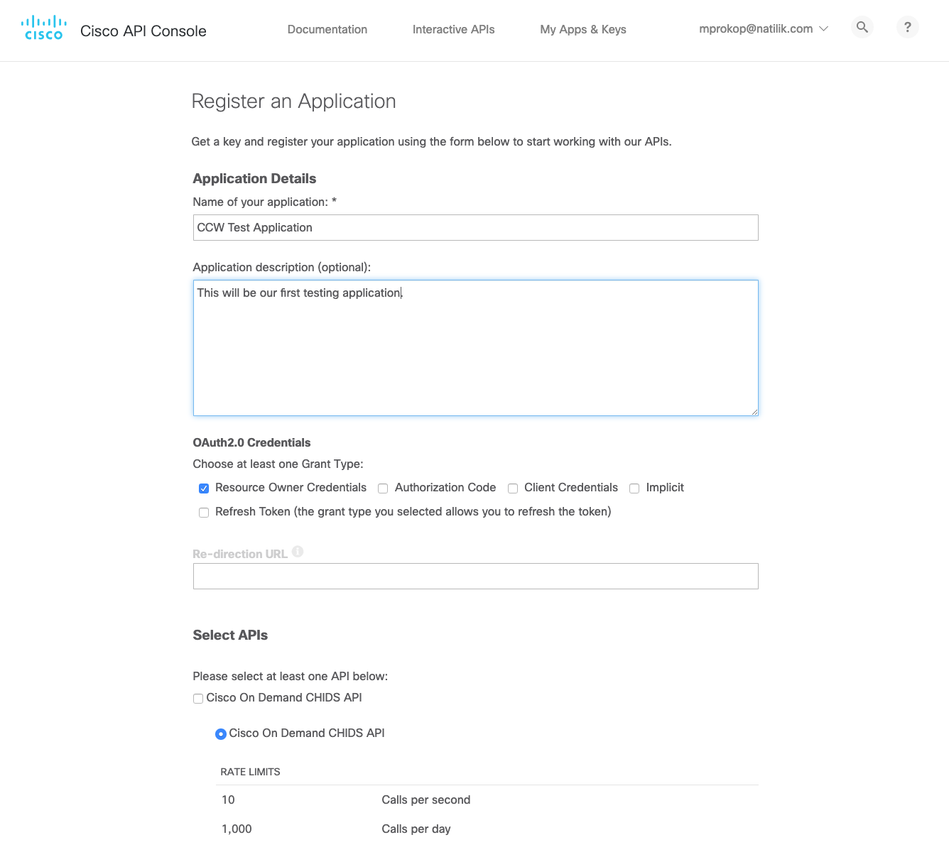Click the Re-direction URL input field
The width and height of the screenshot is (949, 857).
click(475, 576)
